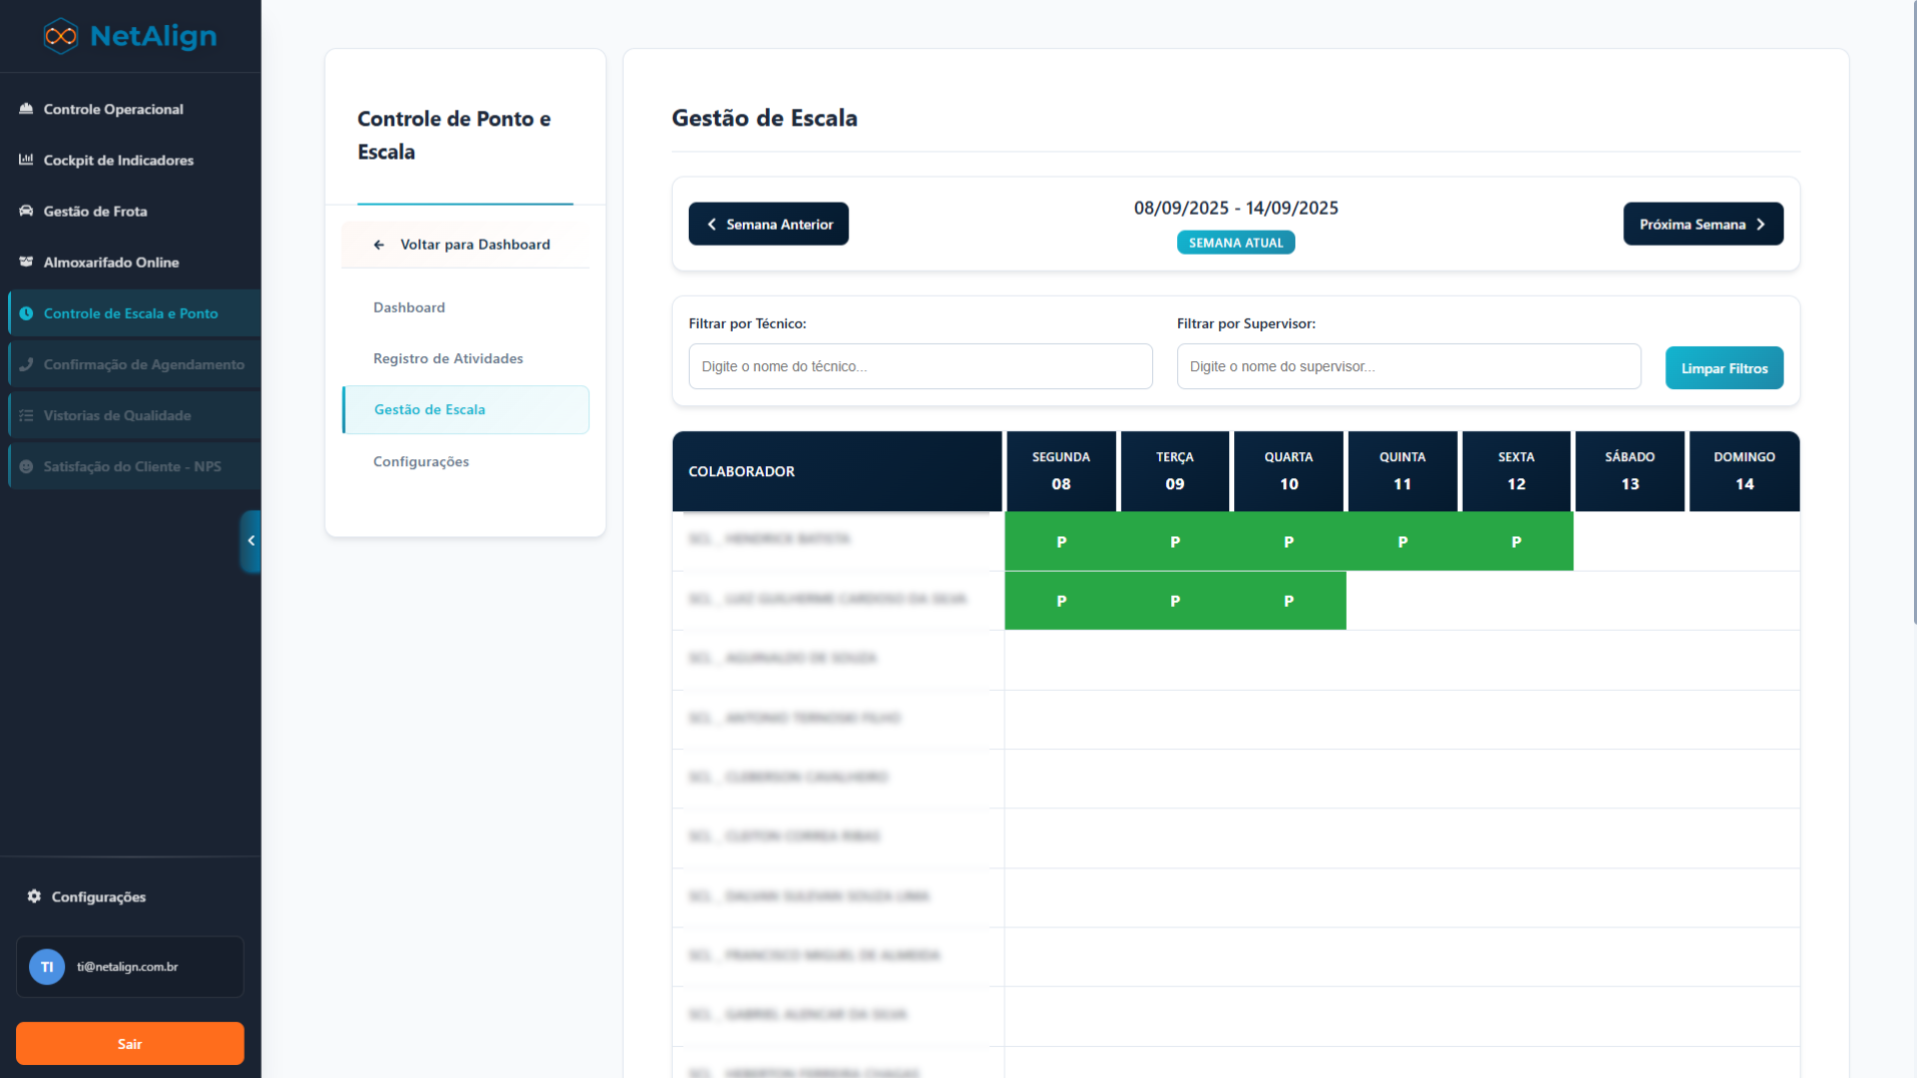This screenshot has height=1078, width=1917.
Task: Click the gear icon beside Configurações
Action: 34,896
